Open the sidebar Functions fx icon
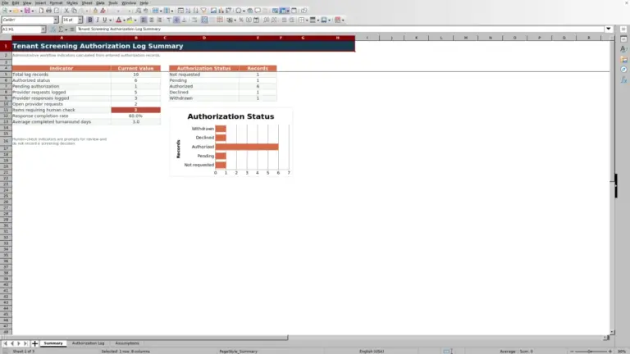 (623, 80)
